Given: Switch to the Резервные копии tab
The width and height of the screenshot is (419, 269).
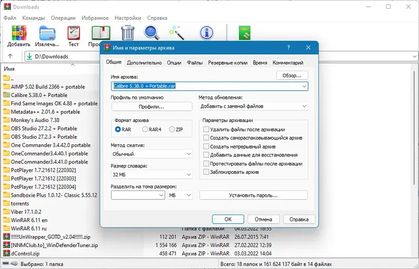Looking at the screenshot, I should coord(228,63).
